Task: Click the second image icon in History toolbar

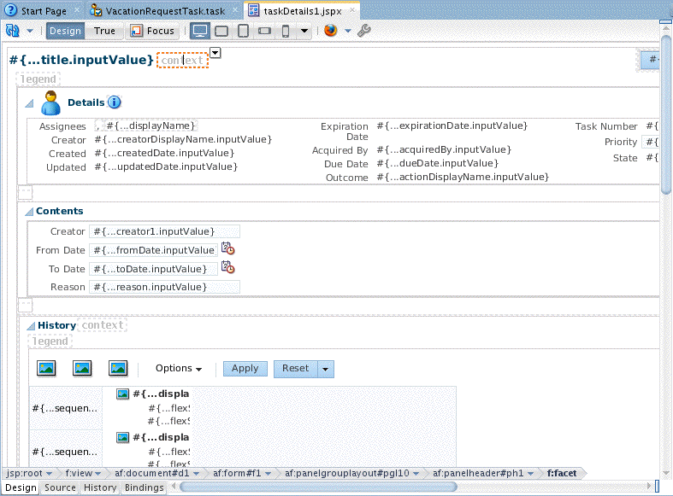Action: coord(82,368)
